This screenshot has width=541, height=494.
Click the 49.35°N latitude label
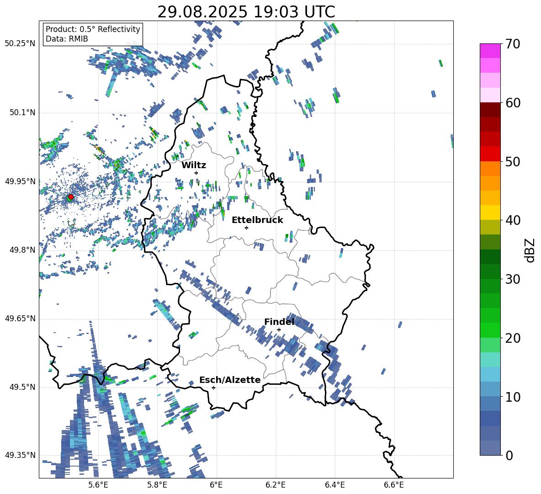[x=20, y=455]
